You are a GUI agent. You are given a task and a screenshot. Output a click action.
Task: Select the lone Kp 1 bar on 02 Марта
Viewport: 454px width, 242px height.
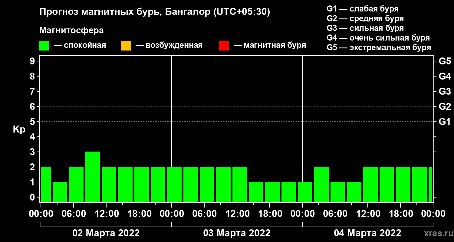60,192
